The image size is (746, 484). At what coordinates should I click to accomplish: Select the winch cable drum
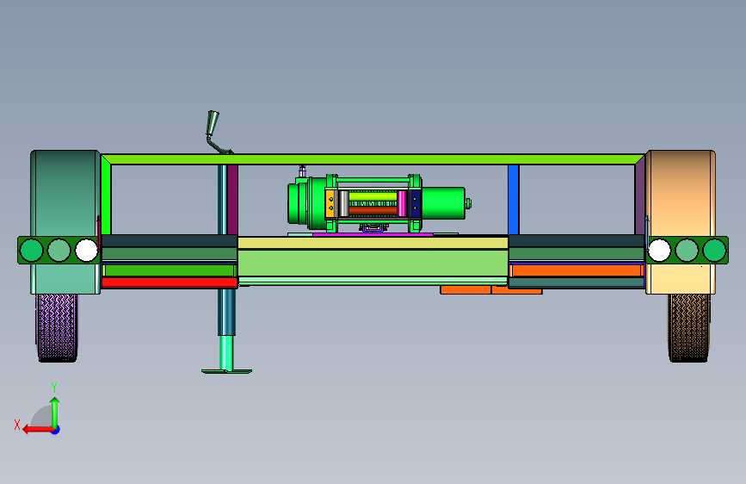click(x=373, y=203)
